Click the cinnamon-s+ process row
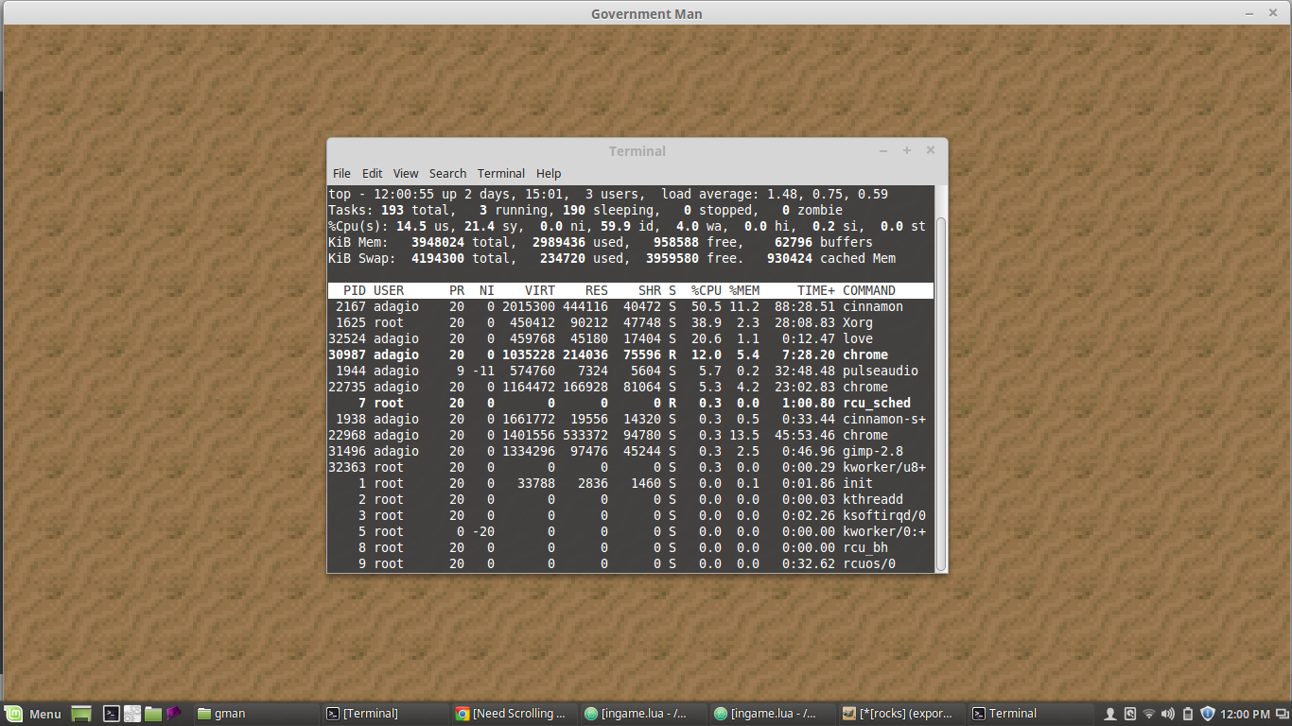 tap(631, 419)
